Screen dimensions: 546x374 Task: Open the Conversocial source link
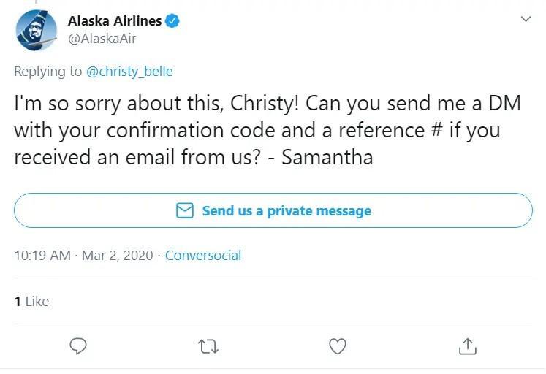point(203,256)
